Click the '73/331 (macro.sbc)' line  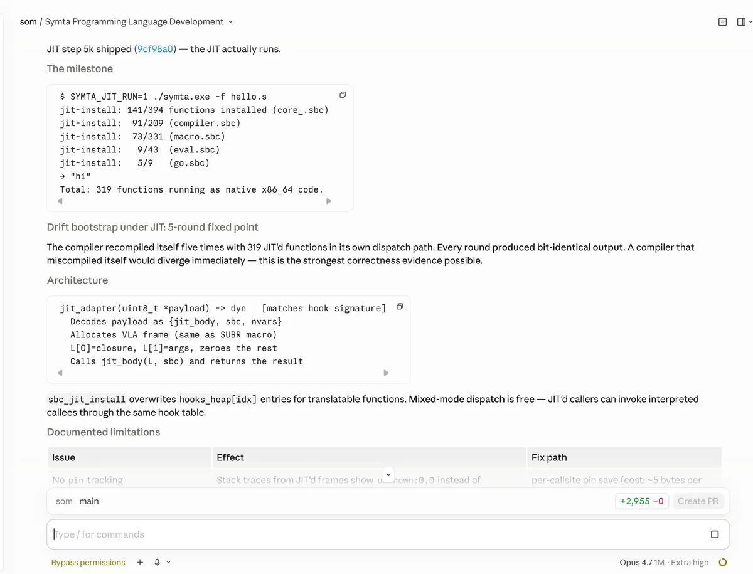(142, 136)
